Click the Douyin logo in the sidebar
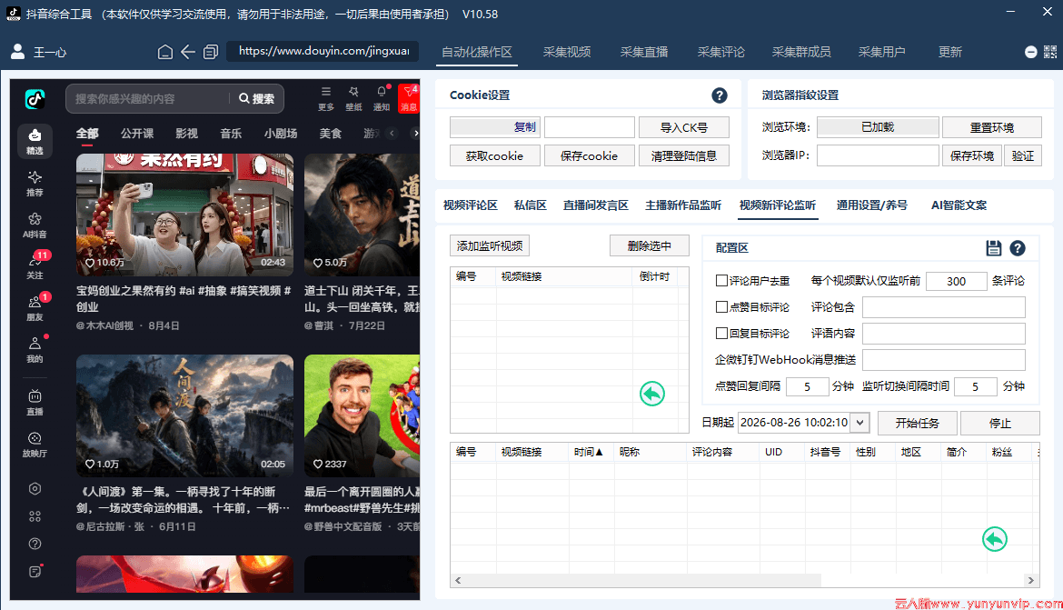Image resolution: width=1063 pixels, height=610 pixels. (x=35, y=99)
